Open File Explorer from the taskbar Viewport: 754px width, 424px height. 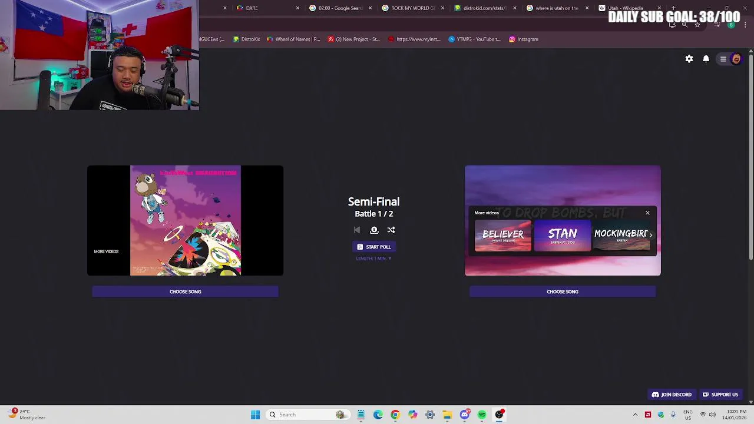point(447,415)
